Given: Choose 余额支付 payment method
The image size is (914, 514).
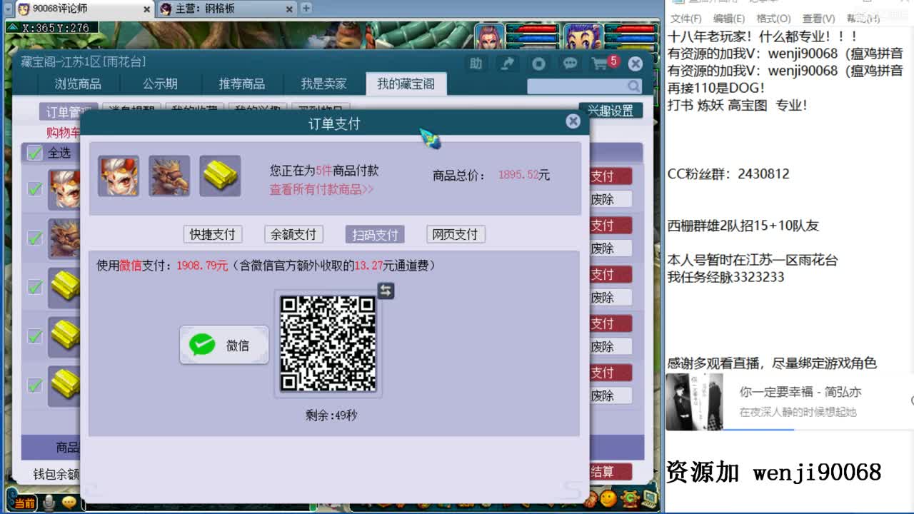Looking at the screenshot, I should (293, 234).
